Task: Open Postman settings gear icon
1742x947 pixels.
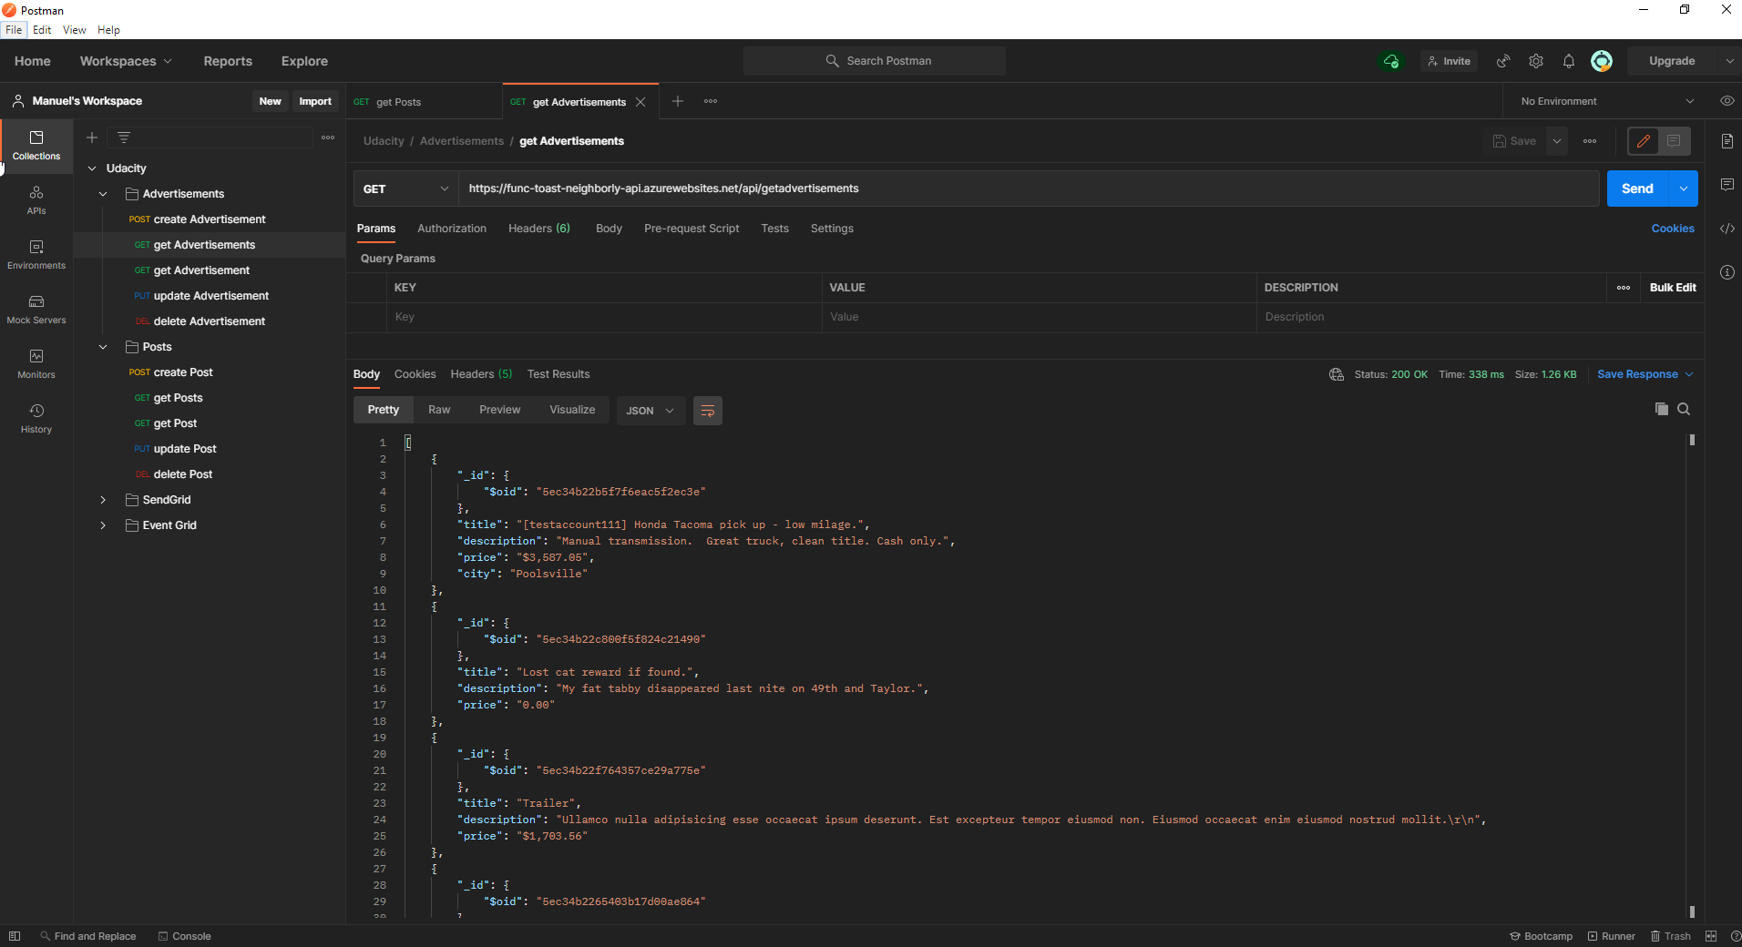Action: 1536,61
